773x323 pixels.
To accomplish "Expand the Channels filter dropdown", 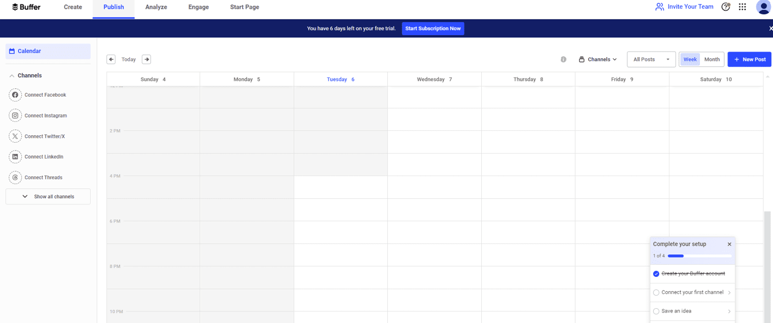I will coord(598,59).
